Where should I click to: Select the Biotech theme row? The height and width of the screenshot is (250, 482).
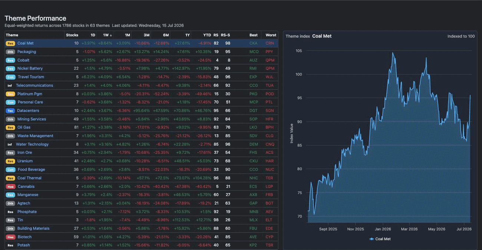pos(141,237)
